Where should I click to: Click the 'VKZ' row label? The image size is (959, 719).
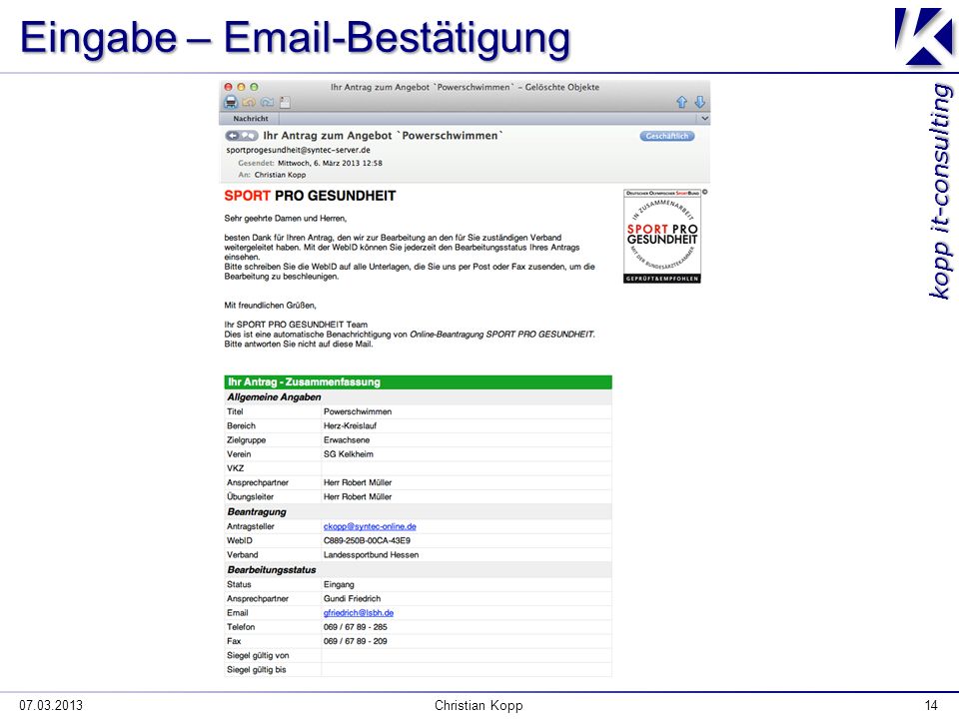235,468
